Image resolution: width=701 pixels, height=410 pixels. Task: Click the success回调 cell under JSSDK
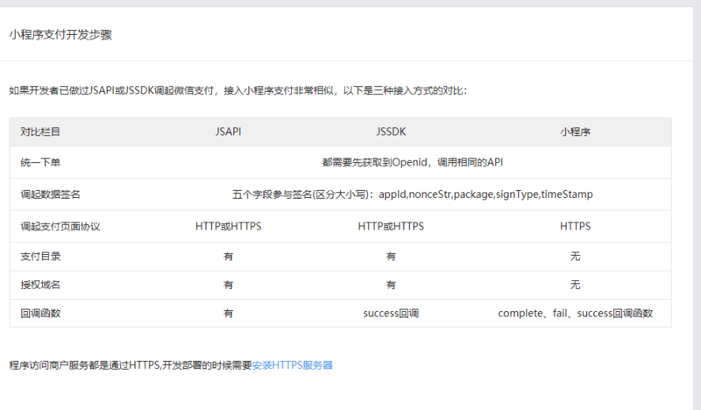pyautogui.click(x=391, y=314)
